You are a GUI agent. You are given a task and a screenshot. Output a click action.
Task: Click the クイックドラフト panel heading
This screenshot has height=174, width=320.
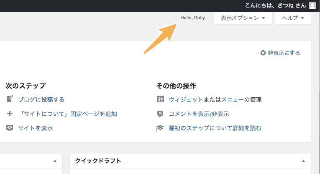98,161
